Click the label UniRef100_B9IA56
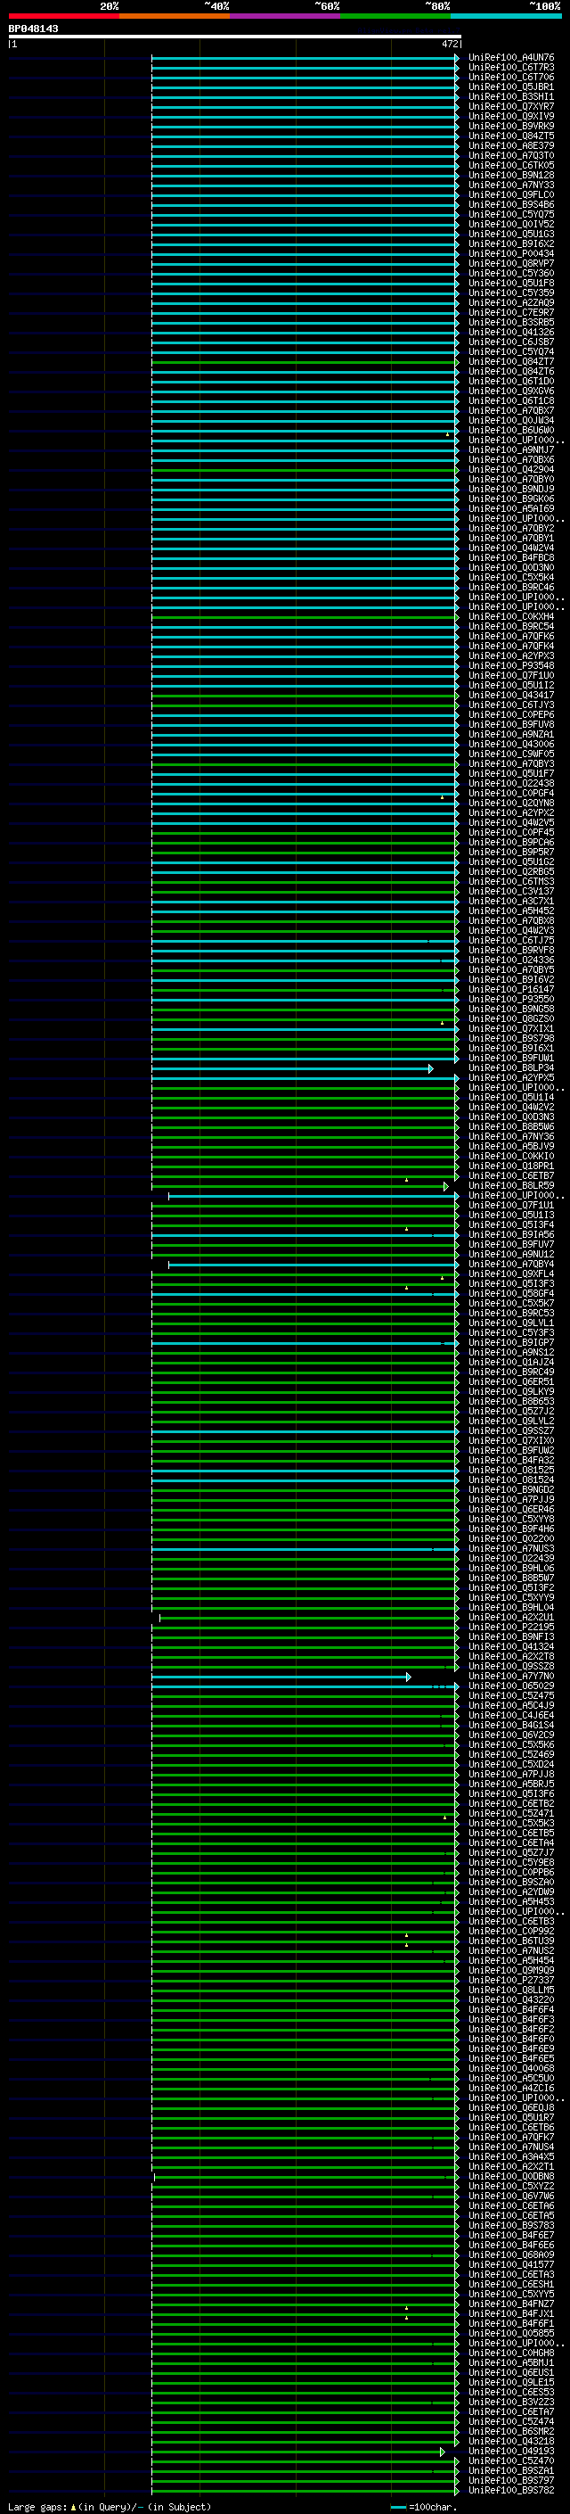570x2514 pixels. point(511,1235)
